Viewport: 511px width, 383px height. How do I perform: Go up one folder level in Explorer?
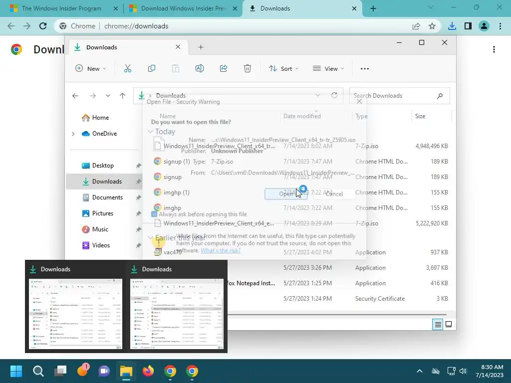pos(123,96)
